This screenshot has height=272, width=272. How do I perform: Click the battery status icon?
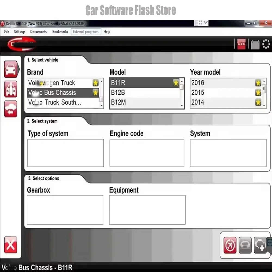click(255, 44)
